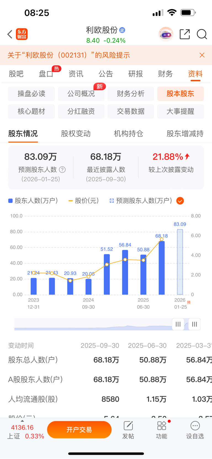Screen dimensions: 212x459
Task: Select the 资料 tab
Action: (195, 74)
